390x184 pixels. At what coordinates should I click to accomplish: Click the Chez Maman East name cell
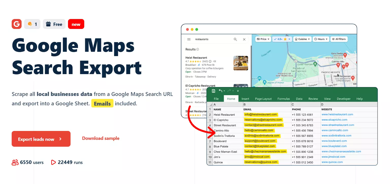pyautogui.click(x=228, y=152)
